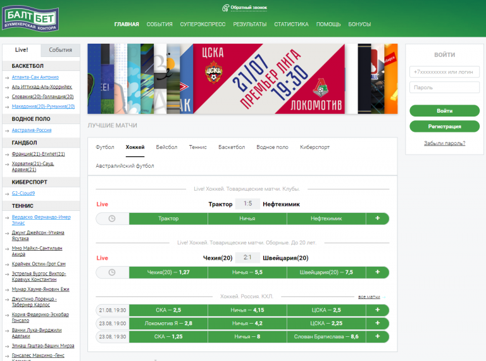Image resolution: width=486 pixels, height=361 pixels.
Task: Open the Аль Иттихад-Аль-Хоррийех link
Action: point(42,87)
